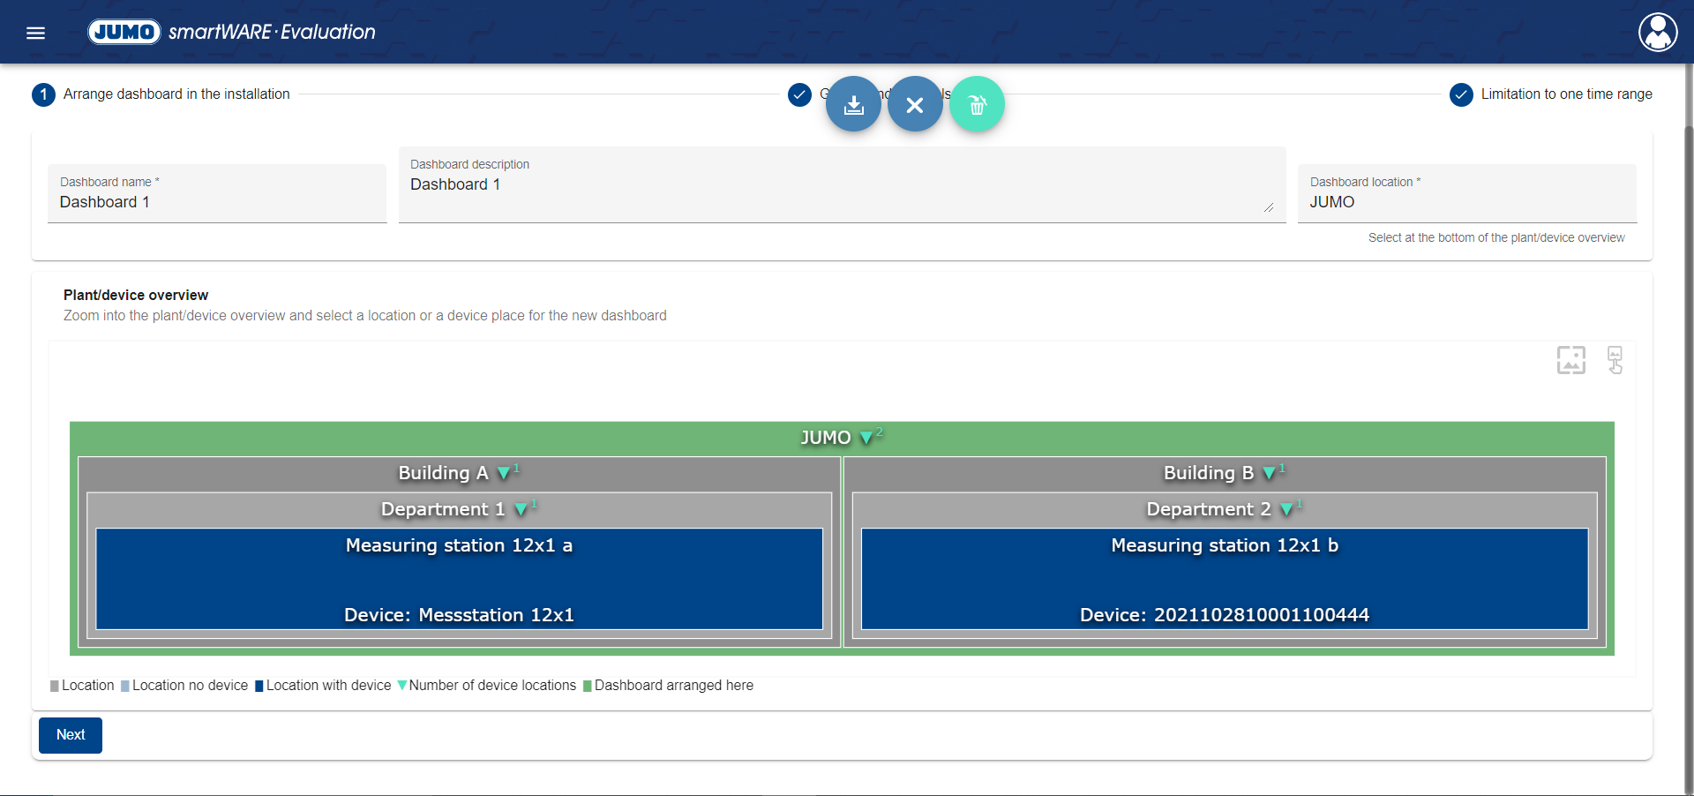Open the hamburger navigation menu
Image resolution: width=1694 pixels, height=796 pixels.
click(x=35, y=33)
